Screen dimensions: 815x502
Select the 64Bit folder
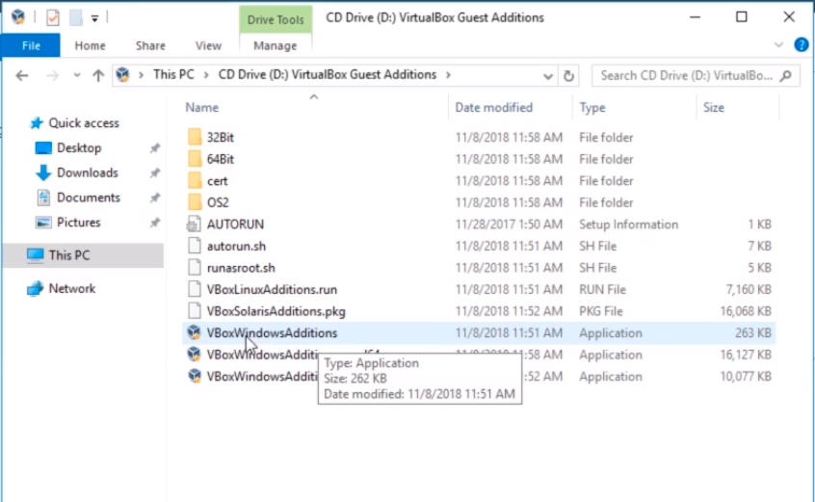tap(221, 159)
